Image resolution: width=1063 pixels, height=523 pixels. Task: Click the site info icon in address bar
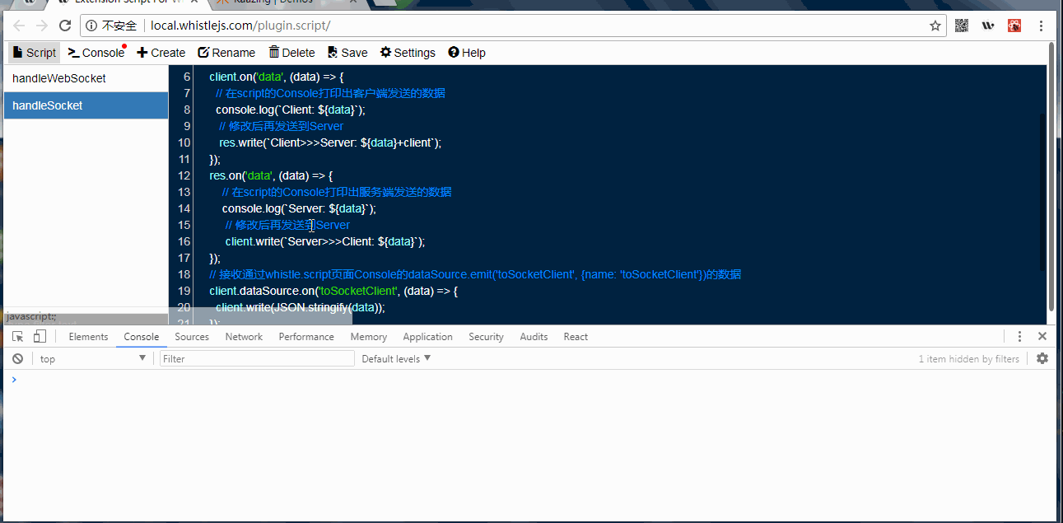click(91, 26)
